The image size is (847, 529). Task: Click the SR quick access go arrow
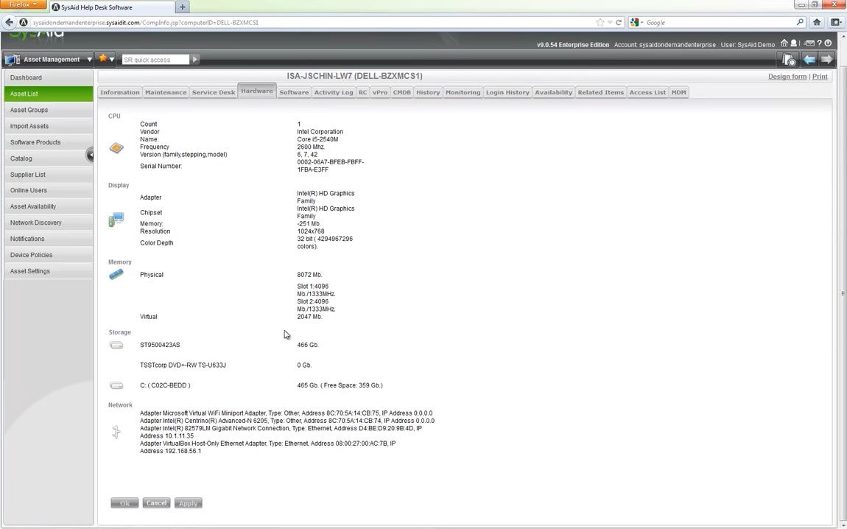(x=195, y=60)
